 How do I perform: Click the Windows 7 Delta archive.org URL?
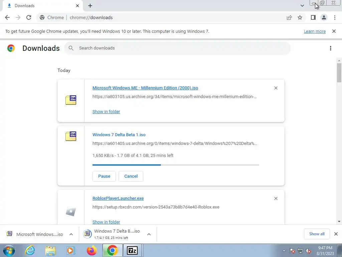coord(175,144)
